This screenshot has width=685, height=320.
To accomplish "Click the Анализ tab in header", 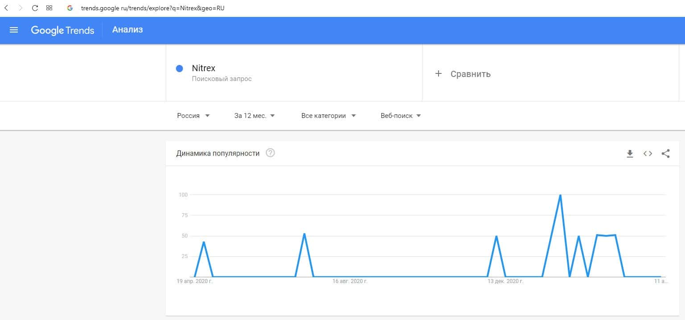I will (x=127, y=30).
